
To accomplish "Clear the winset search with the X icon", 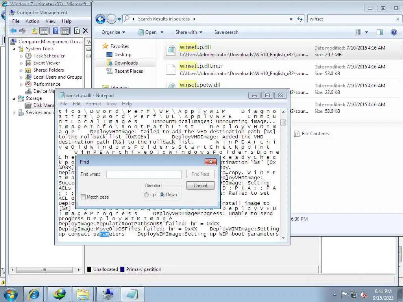I will click(397, 19).
